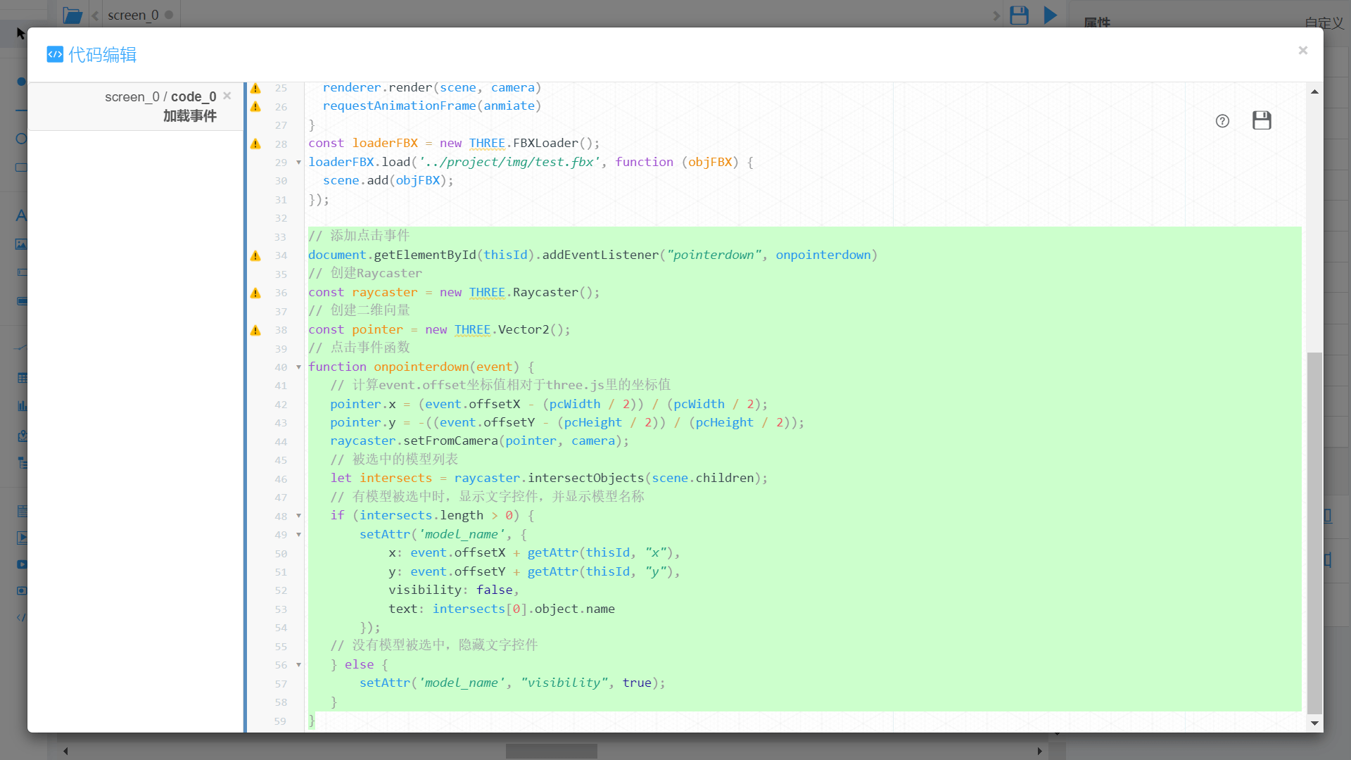Save code with the floppy disk icon
This screenshot has width=1351, height=760.
pyautogui.click(x=1262, y=120)
